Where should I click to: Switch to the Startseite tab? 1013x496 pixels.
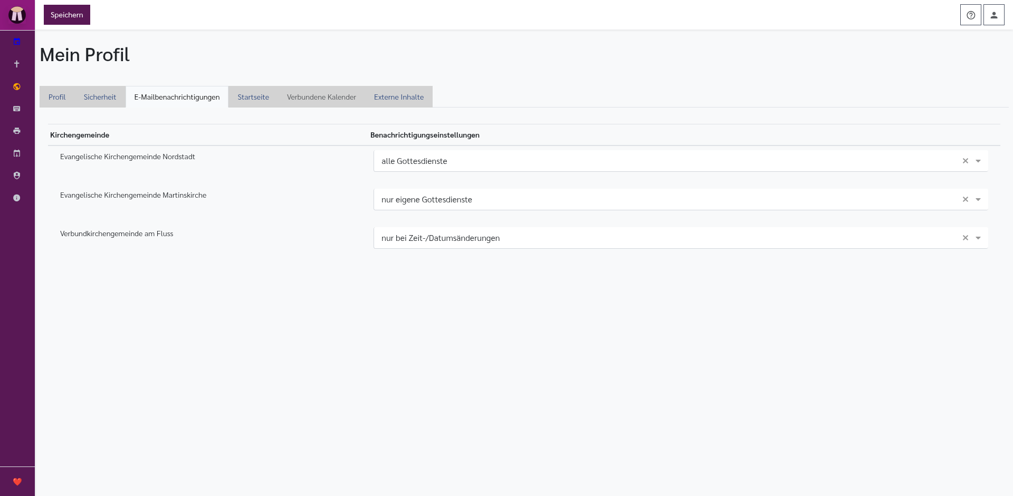pyautogui.click(x=253, y=97)
